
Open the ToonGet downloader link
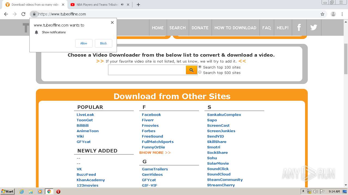tap(85, 120)
